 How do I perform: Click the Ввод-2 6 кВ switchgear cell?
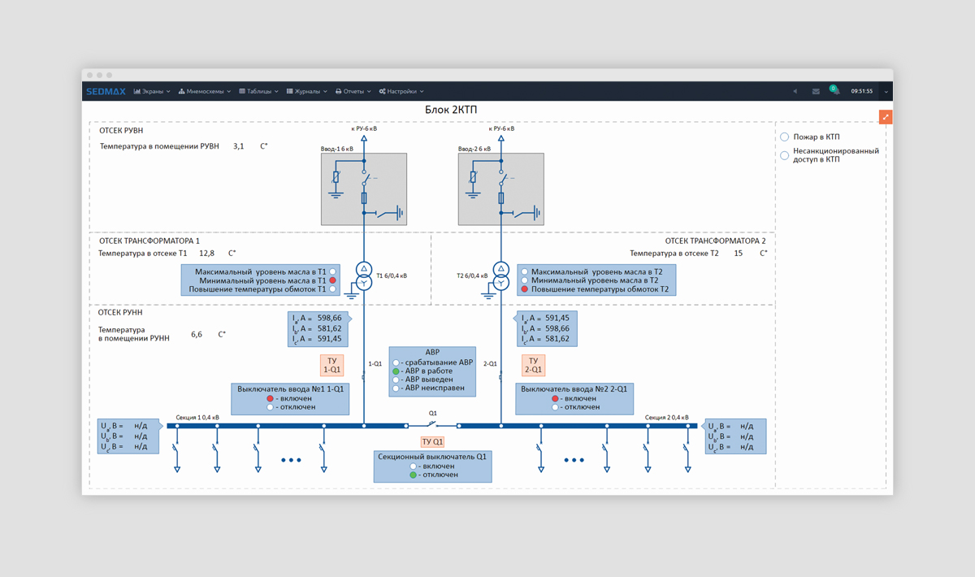pos(500,190)
